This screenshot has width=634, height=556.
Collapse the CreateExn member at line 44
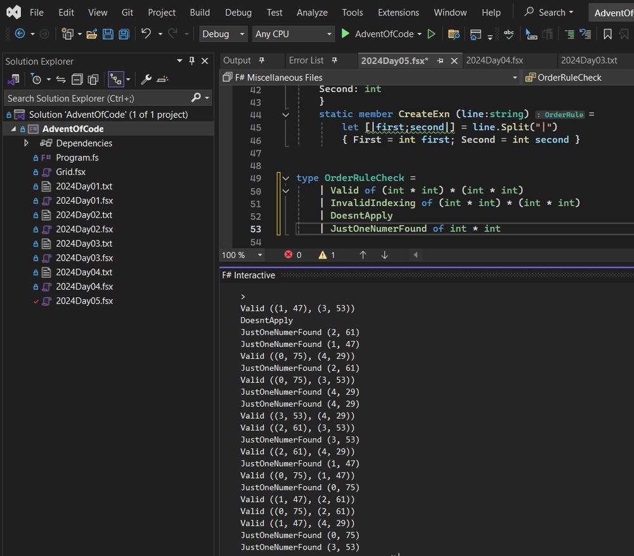click(x=285, y=115)
